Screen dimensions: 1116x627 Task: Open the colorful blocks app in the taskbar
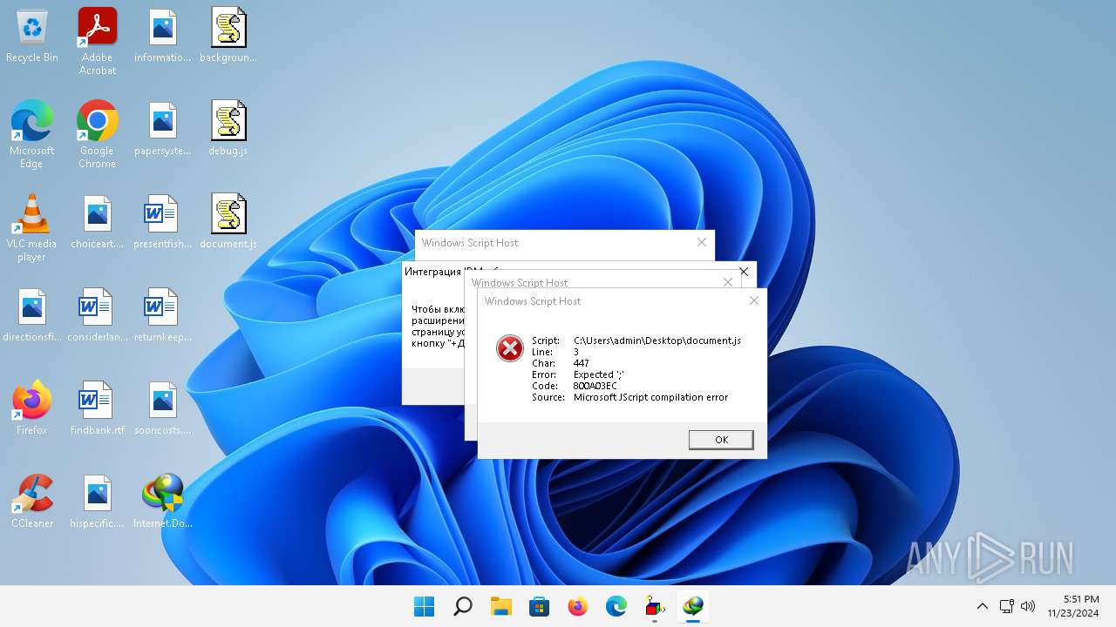tap(655, 606)
